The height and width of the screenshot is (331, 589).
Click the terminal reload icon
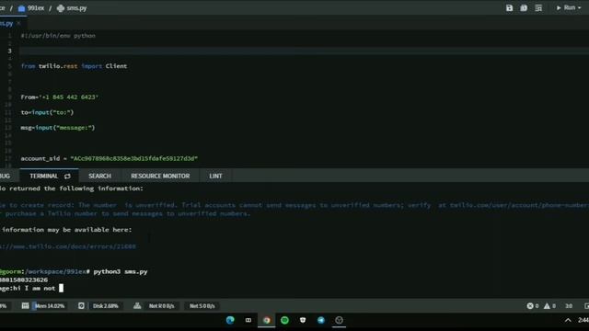(x=67, y=176)
